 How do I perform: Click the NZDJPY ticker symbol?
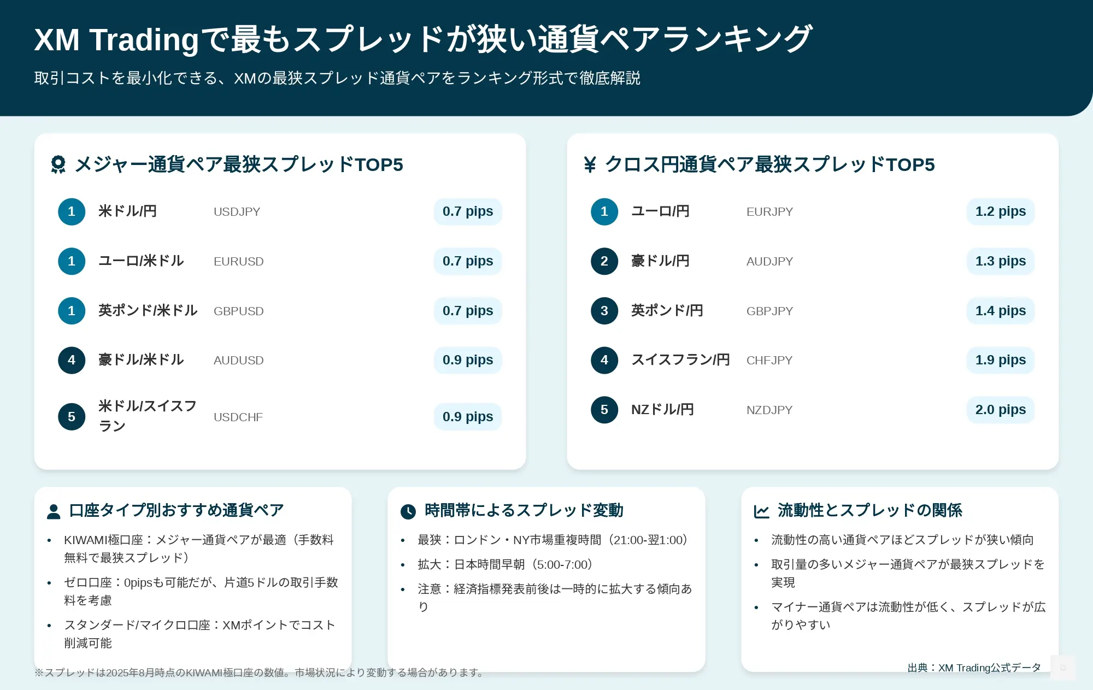pyautogui.click(x=769, y=410)
